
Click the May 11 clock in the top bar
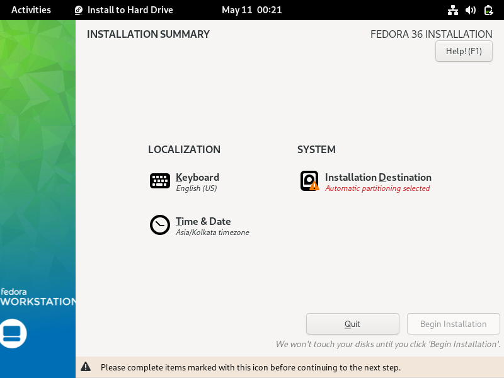pyautogui.click(x=251, y=9)
